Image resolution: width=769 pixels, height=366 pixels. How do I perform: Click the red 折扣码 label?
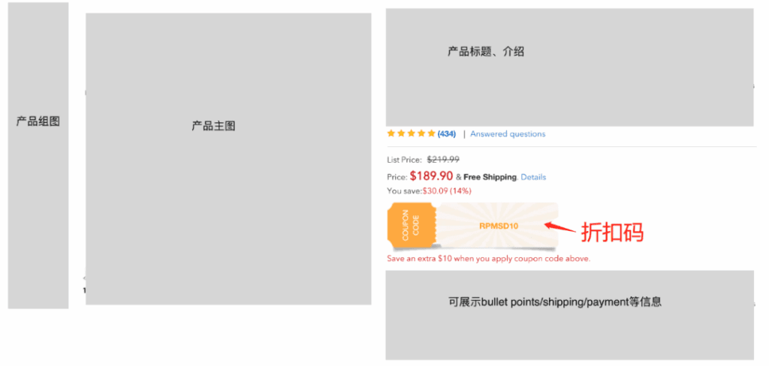612,232
